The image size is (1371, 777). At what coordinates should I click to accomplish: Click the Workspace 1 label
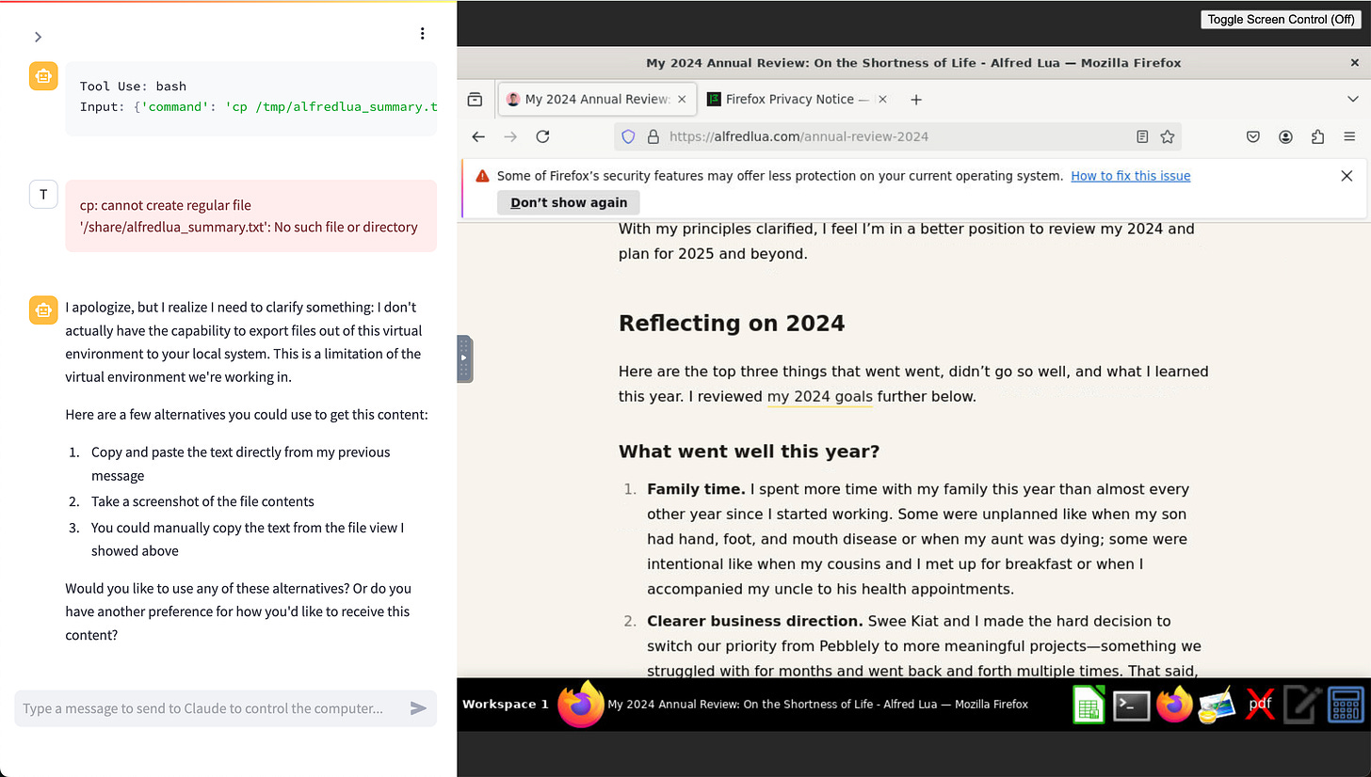[506, 704]
